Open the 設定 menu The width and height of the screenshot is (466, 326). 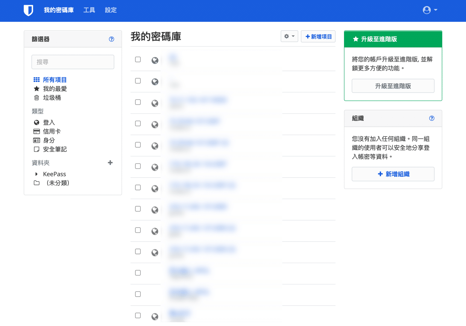pyautogui.click(x=111, y=10)
